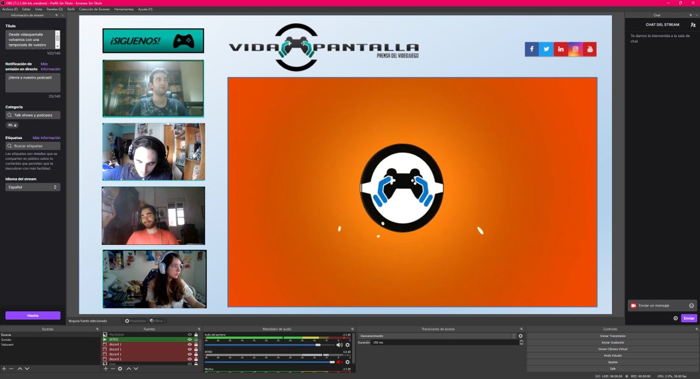
Task: Open the Desvanecimiento transition dropdown
Action: [437, 336]
